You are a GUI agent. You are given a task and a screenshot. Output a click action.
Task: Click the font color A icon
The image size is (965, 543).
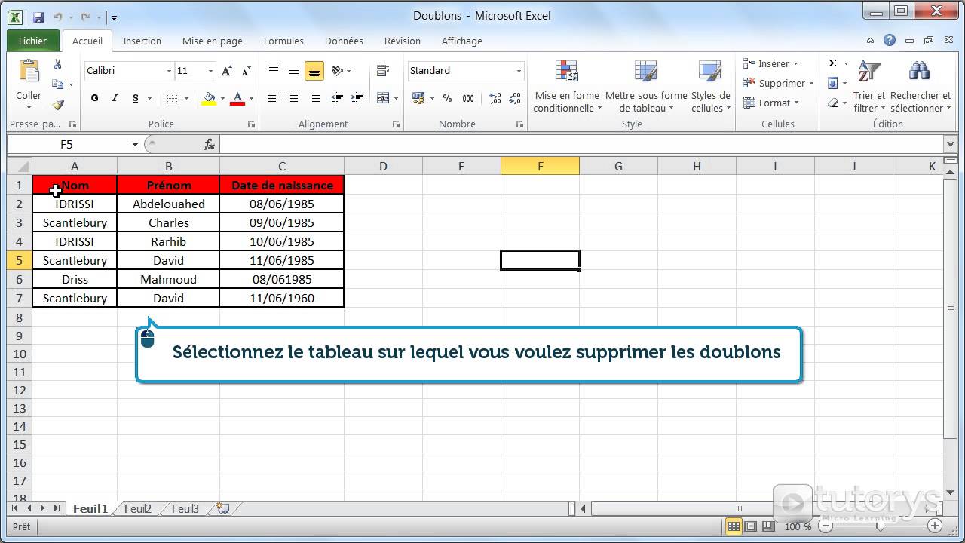(237, 98)
